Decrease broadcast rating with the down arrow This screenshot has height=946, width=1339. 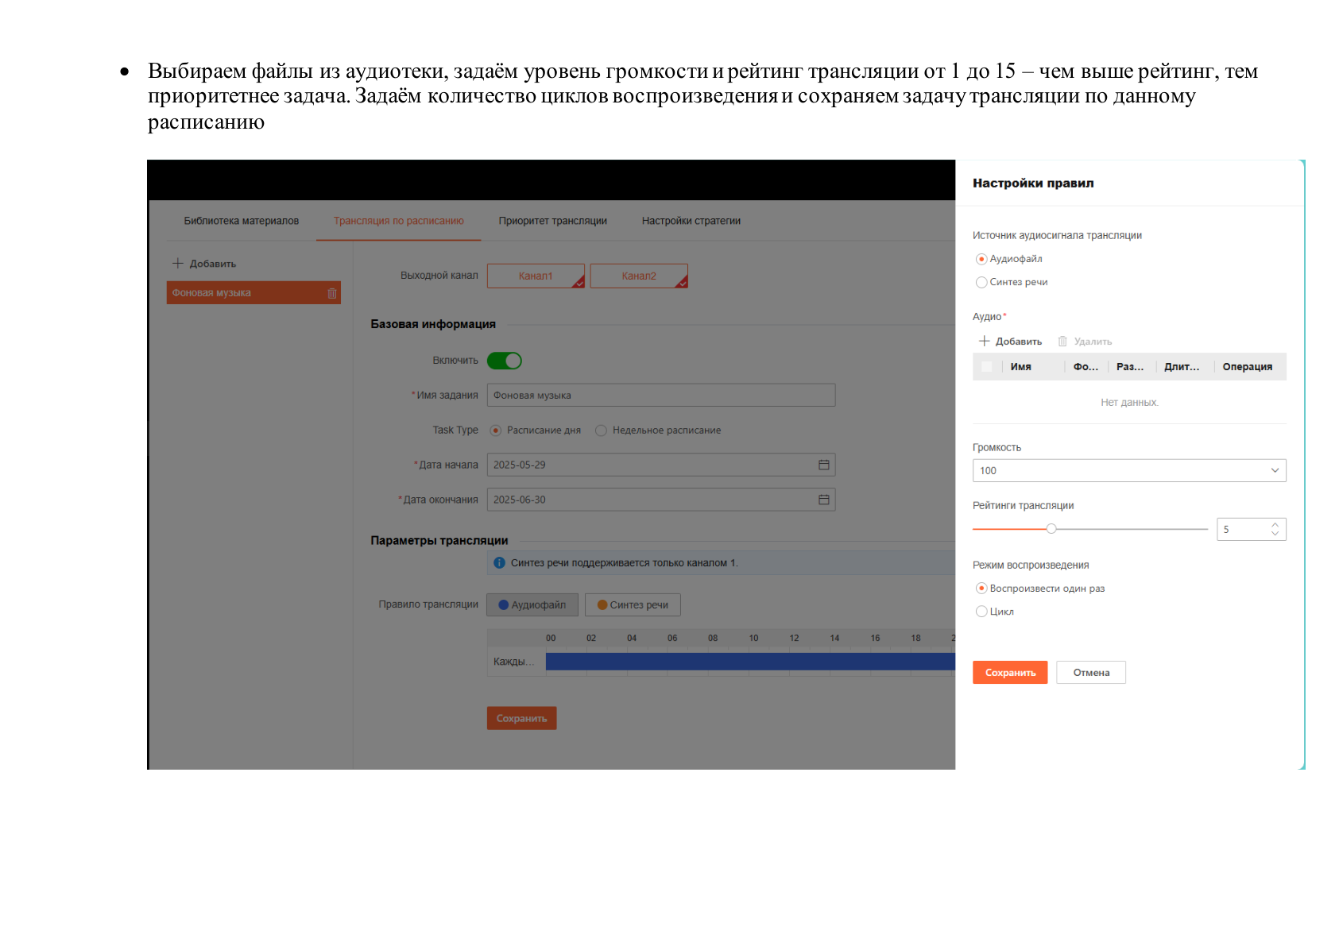point(1275,534)
